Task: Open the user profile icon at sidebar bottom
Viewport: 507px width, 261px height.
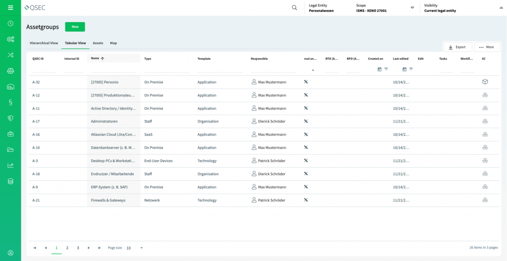Action: pyautogui.click(x=10, y=253)
